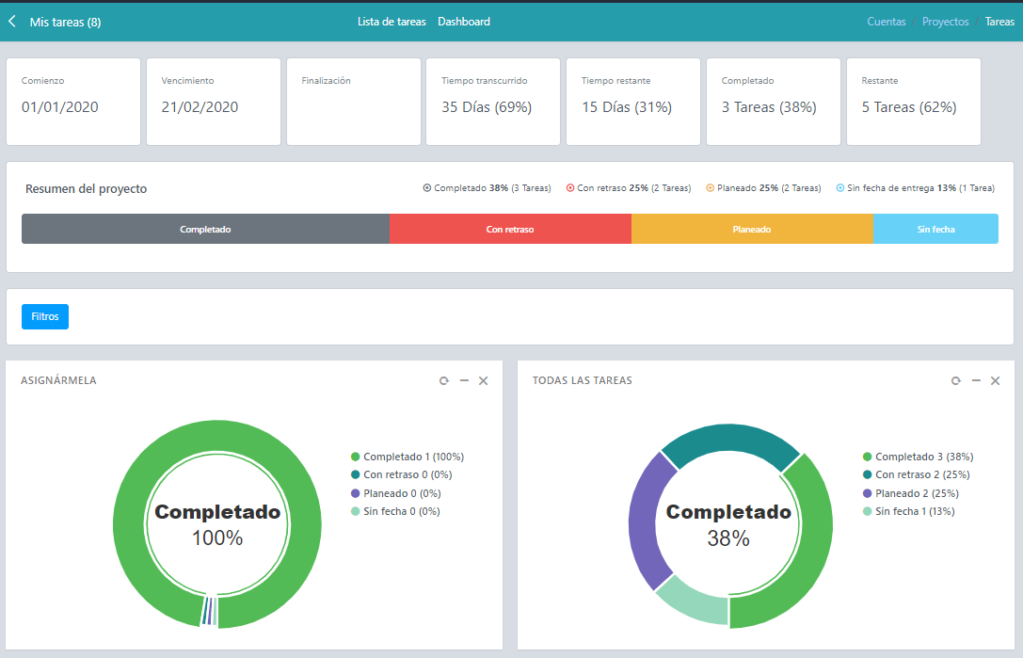The width and height of the screenshot is (1023, 658).
Task: Collapse the Asignármela panel with minus icon
Action: click(464, 380)
